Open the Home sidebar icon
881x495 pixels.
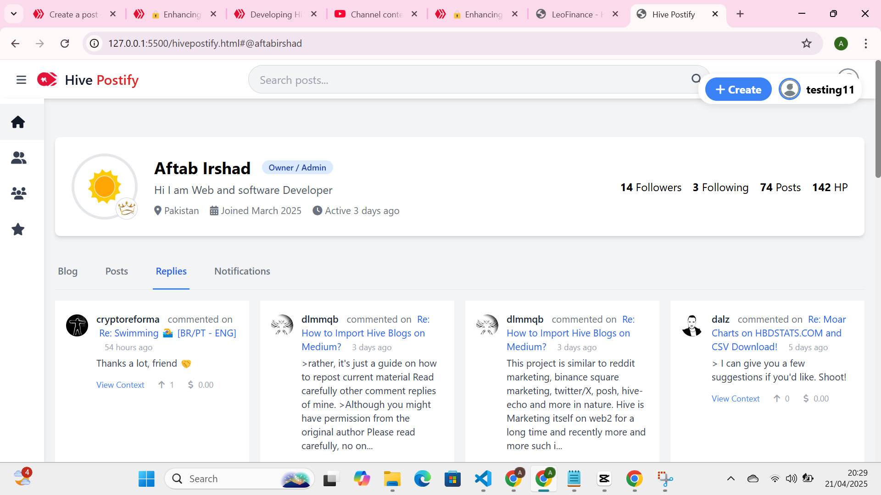tap(18, 122)
